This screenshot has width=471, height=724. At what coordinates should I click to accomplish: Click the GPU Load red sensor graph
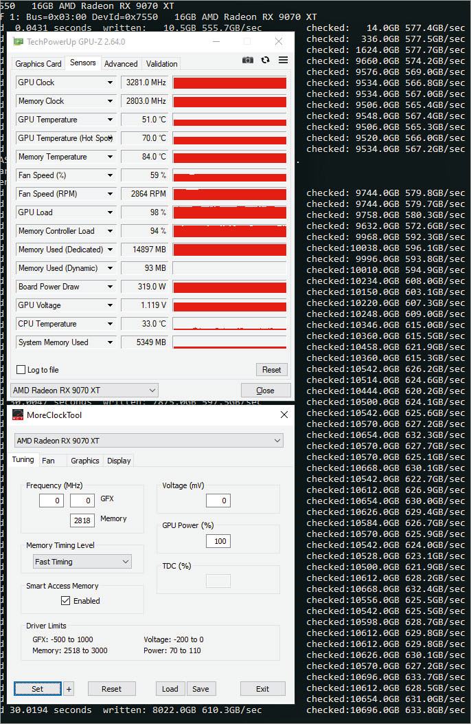tap(229, 212)
